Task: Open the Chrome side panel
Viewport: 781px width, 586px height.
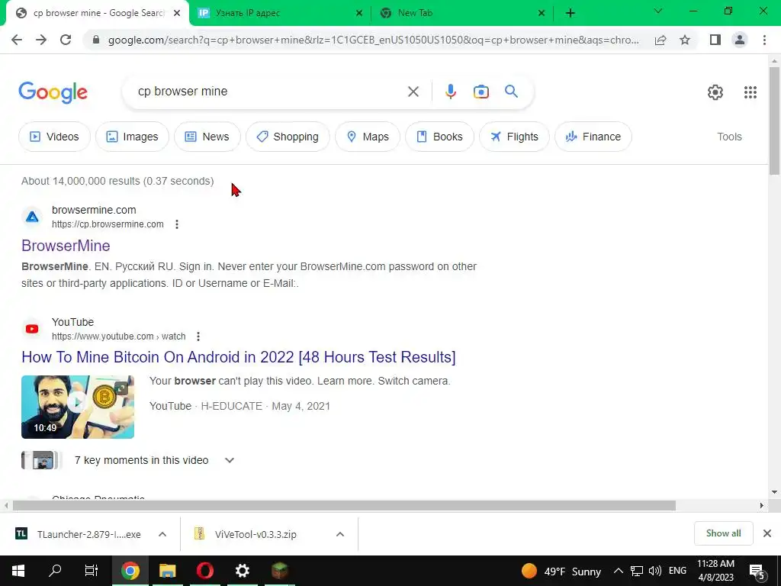Action: [715, 40]
